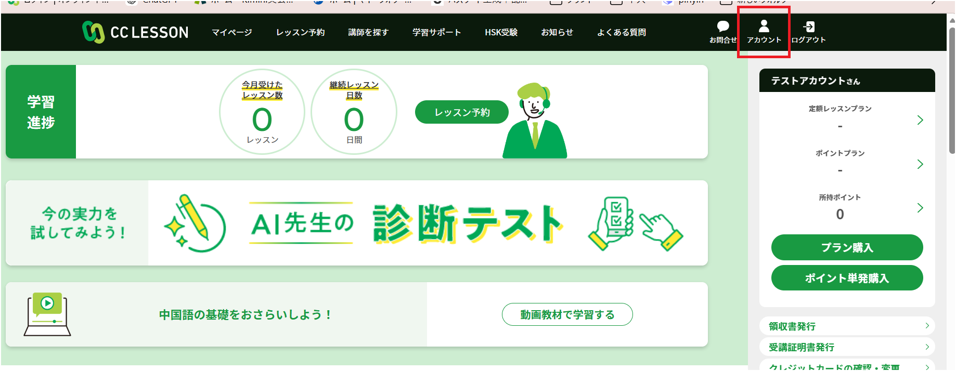Screen dimensions: 956x371
Task: Click the CC LESSON logo
Action: 135,32
